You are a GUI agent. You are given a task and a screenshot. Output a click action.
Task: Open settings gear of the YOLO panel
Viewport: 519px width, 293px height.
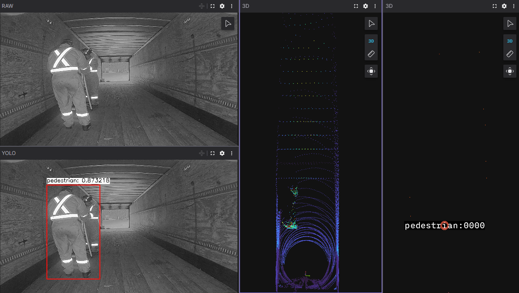coord(222,153)
